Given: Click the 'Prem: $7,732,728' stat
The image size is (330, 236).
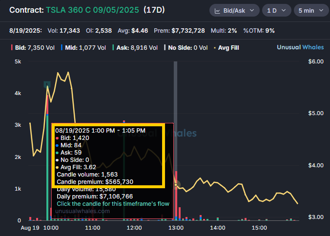Looking at the screenshot, I should [x=179, y=31].
